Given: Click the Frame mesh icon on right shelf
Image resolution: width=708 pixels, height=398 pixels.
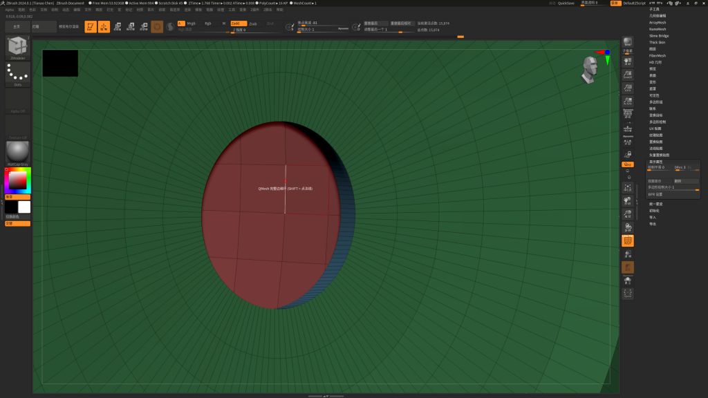Looking at the screenshot, I should (x=628, y=188).
